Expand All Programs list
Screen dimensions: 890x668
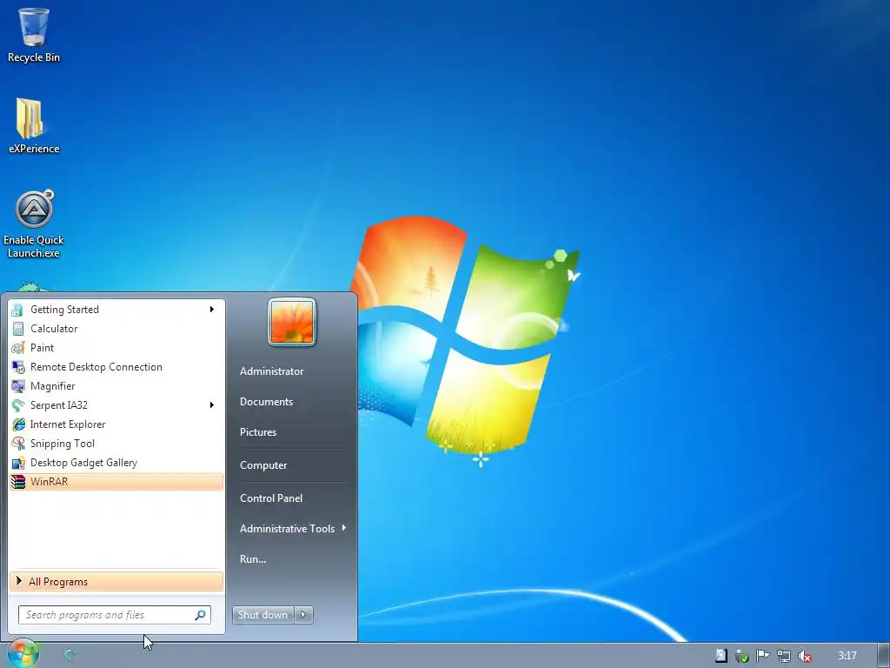[116, 582]
